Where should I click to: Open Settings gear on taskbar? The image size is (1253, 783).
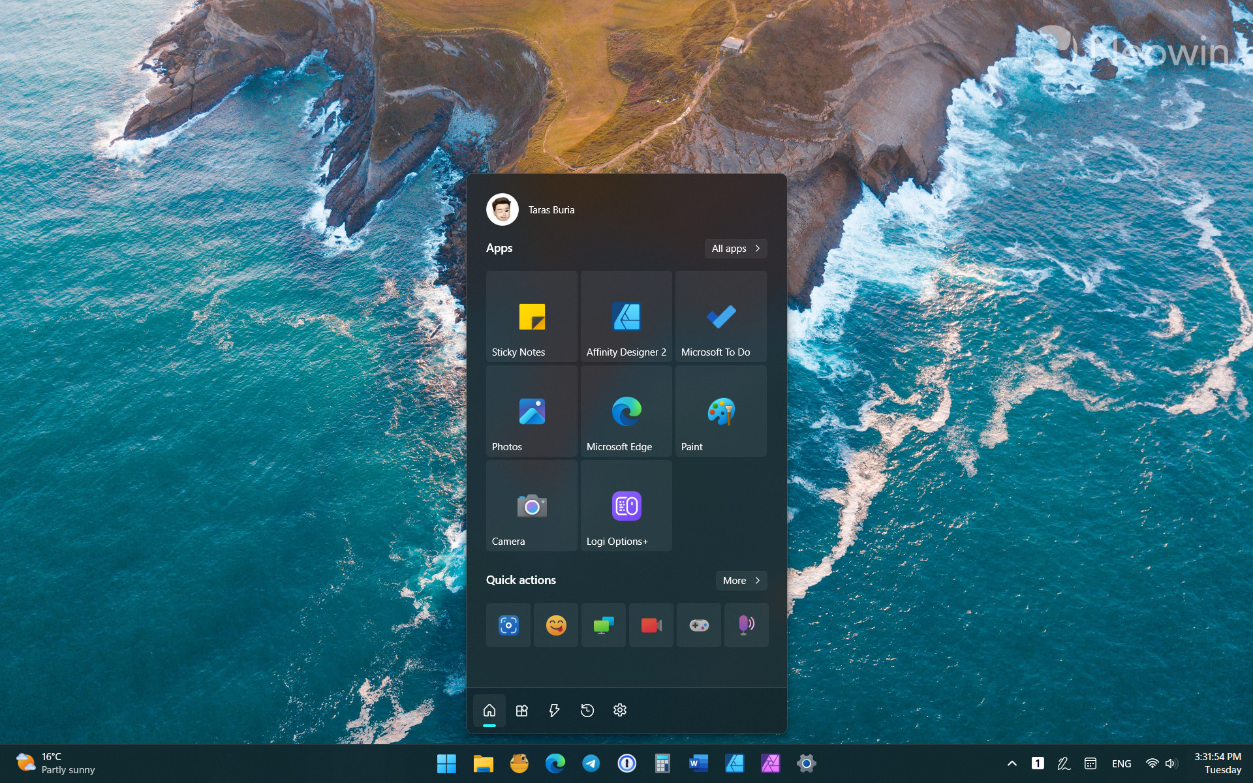(x=806, y=763)
